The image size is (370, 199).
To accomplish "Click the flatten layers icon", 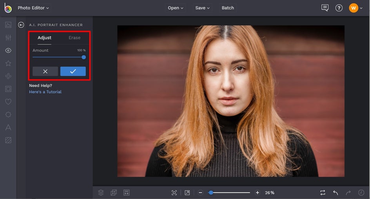I will (114, 193).
